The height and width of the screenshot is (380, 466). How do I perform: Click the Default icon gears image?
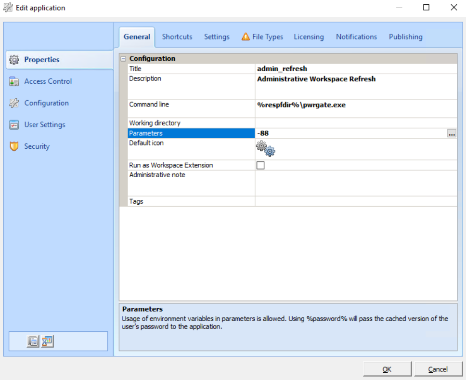[x=266, y=148]
